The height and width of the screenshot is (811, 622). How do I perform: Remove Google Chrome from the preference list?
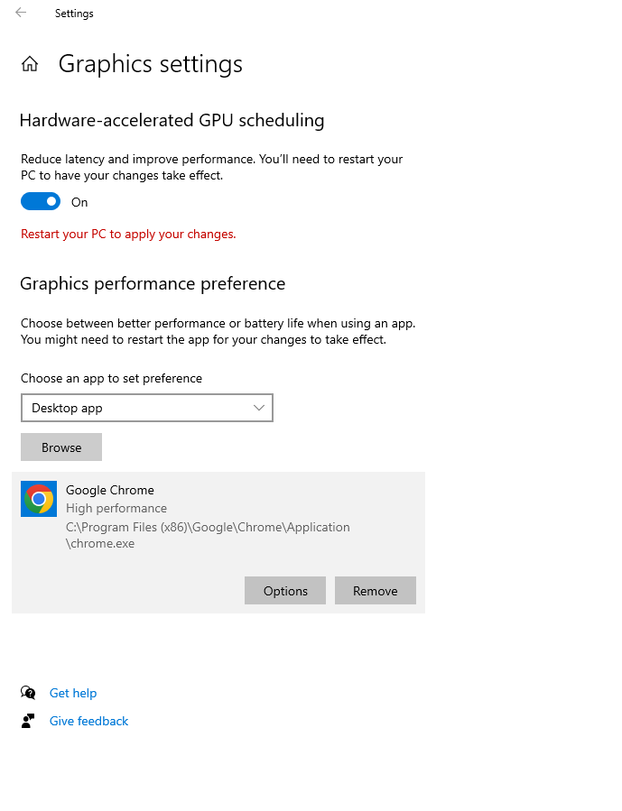pyautogui.click(x=375, y=590)
